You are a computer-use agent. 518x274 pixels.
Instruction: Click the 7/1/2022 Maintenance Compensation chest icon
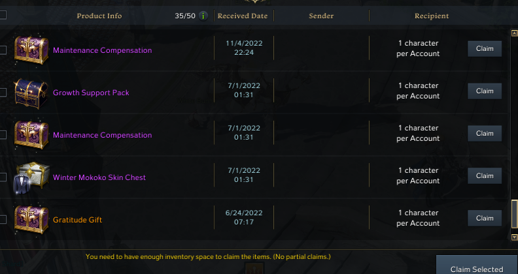[x=31, y=135]
